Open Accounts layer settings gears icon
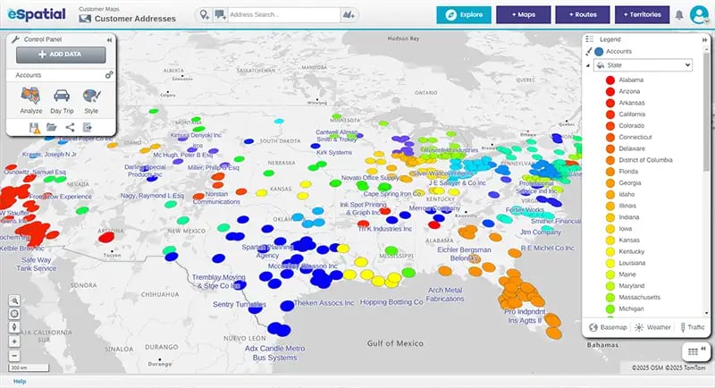 [x=109, y=75]
